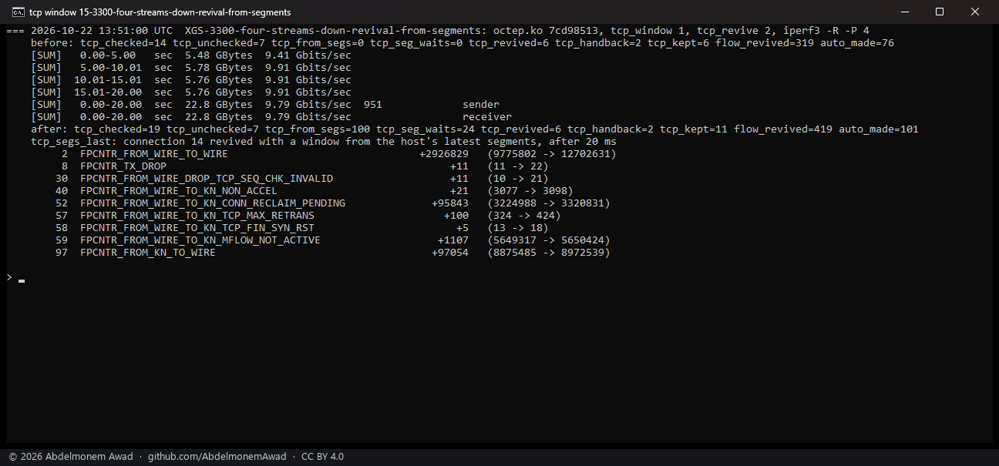Click the "10.01-15.01" interval
The width and height of the screenshot is (999, 466).
108,80
